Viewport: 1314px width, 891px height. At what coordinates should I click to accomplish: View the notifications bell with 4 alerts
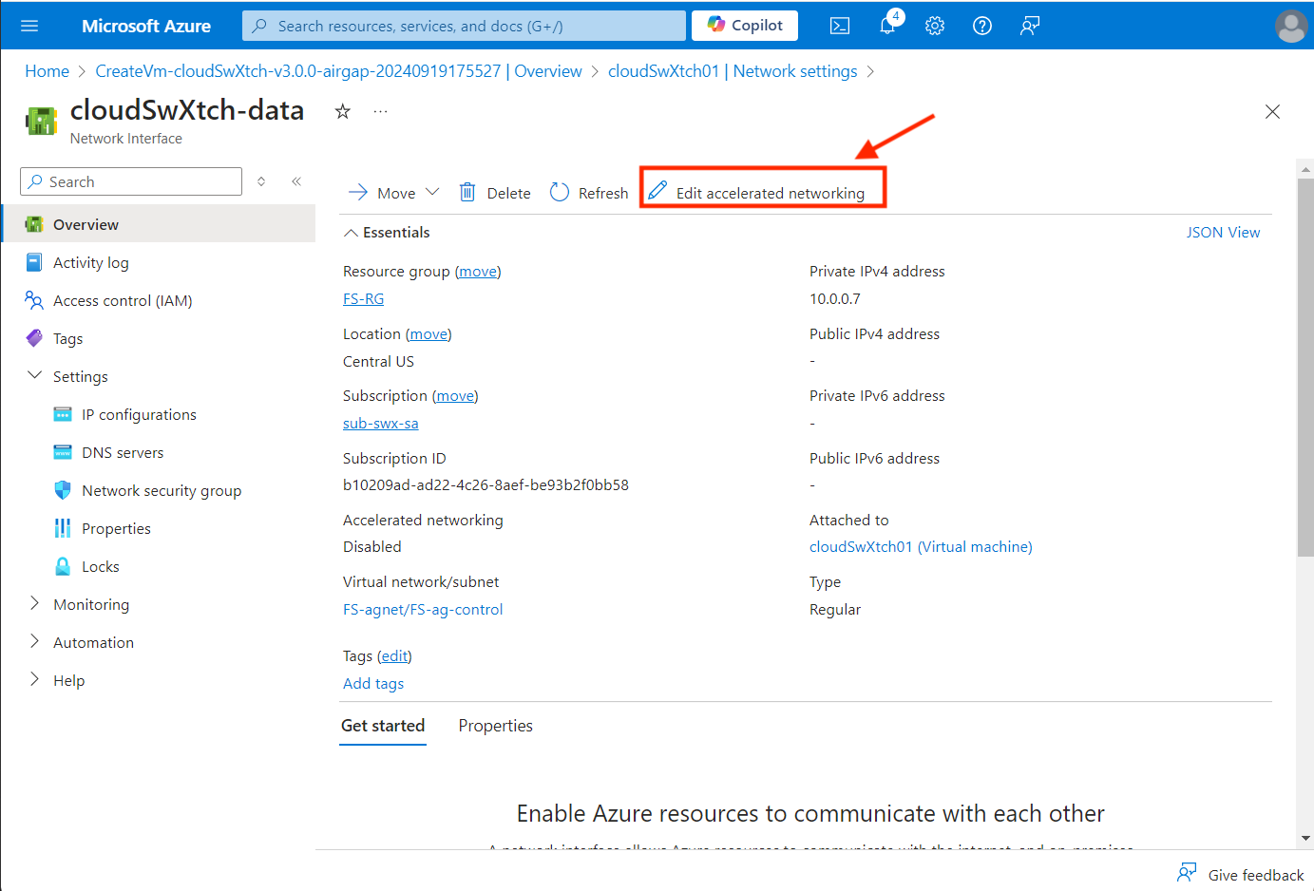click(x=886, y=26)
